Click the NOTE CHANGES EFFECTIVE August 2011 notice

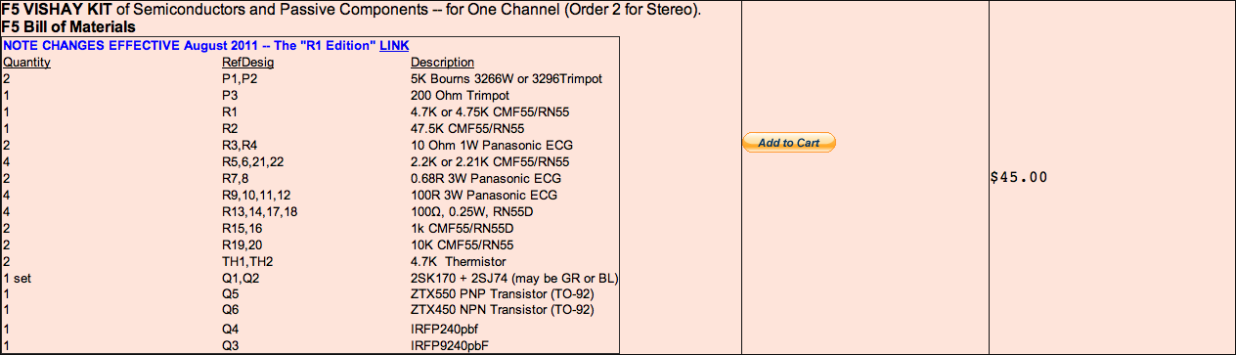tap(190, 46)
